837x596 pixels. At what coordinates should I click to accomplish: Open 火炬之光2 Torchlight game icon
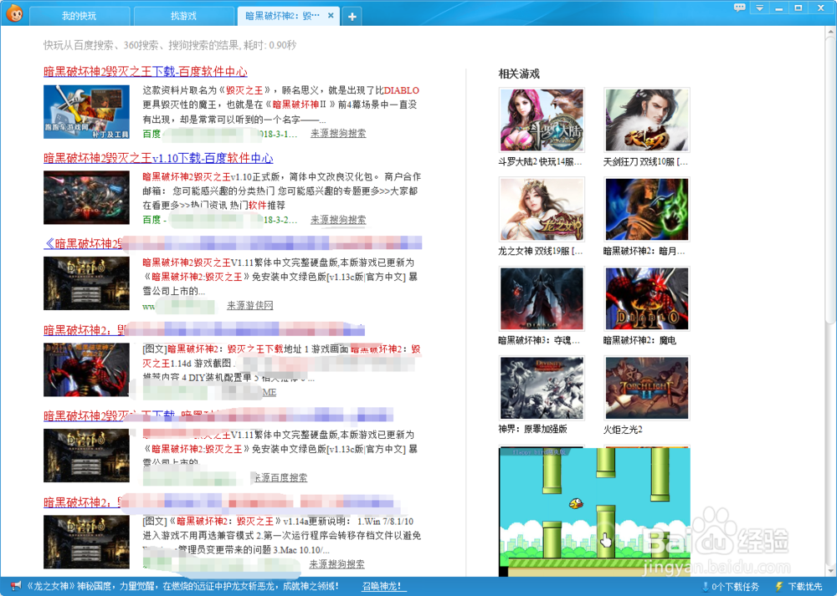tap(646, 388)
